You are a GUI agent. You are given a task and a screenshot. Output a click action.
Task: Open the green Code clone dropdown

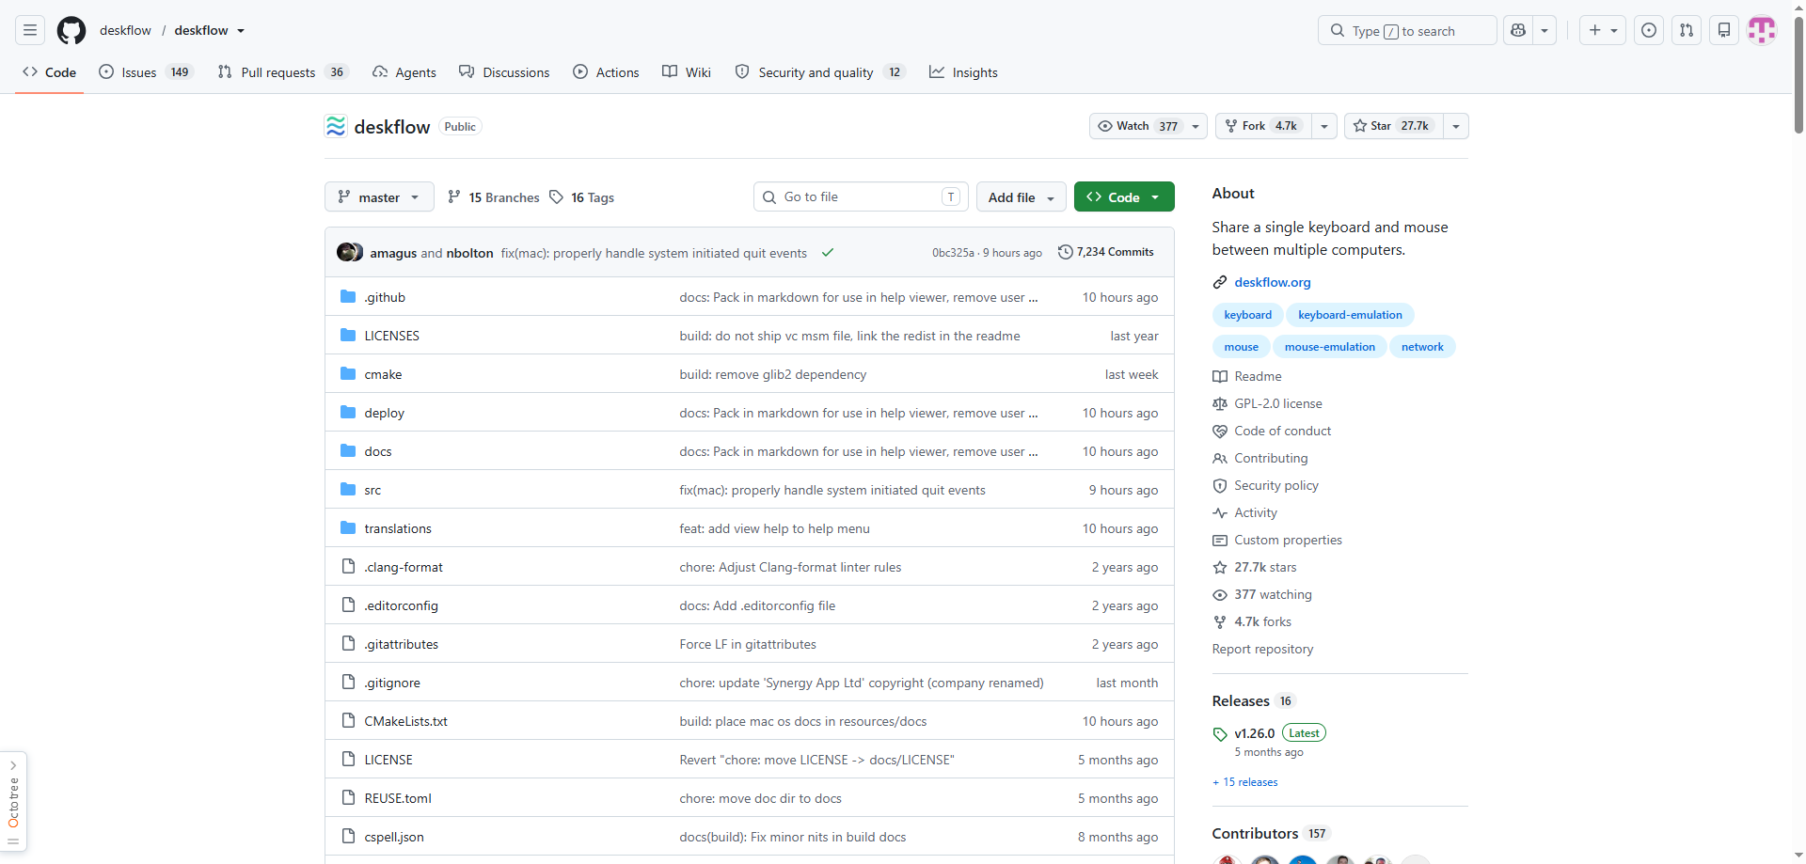point(1124,196)
